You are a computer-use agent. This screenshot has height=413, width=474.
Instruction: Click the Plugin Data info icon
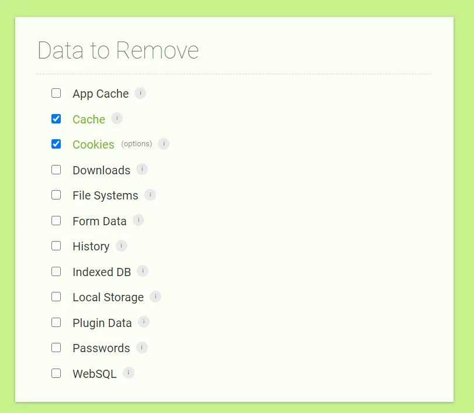144,322
